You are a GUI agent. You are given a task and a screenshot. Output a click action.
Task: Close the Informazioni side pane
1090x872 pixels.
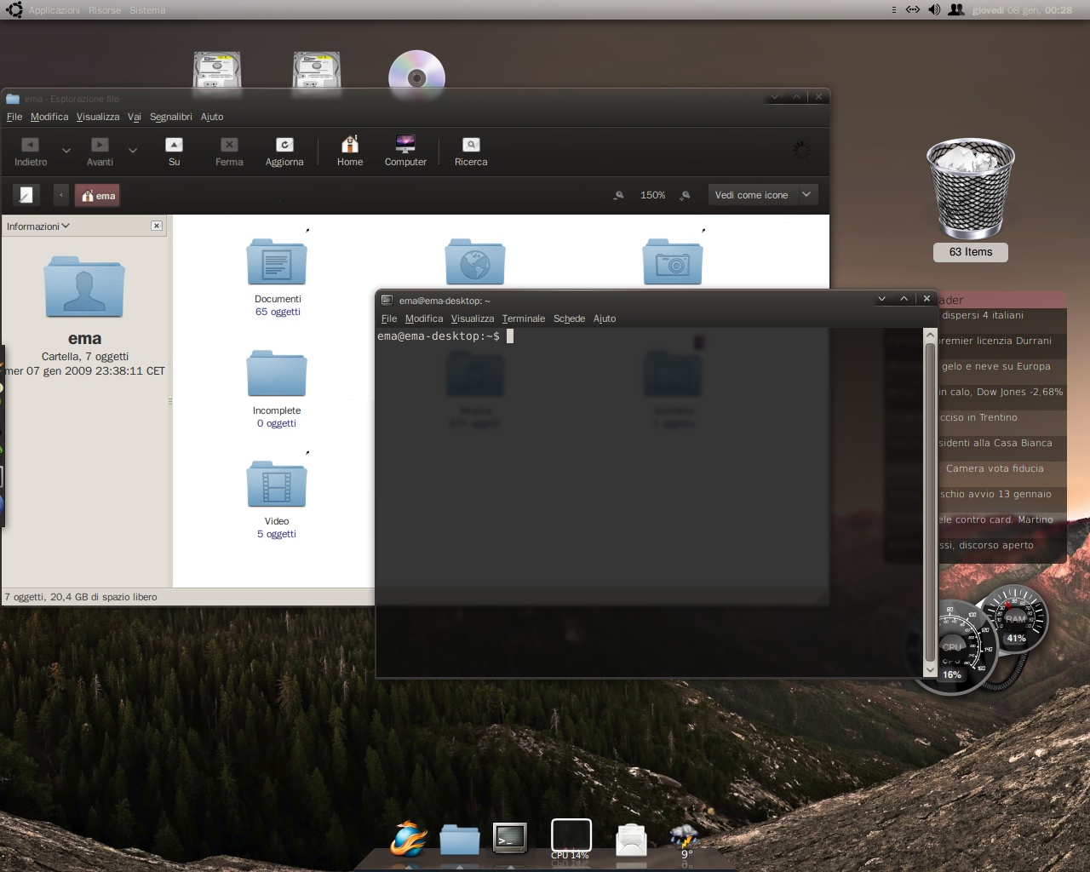157,226
